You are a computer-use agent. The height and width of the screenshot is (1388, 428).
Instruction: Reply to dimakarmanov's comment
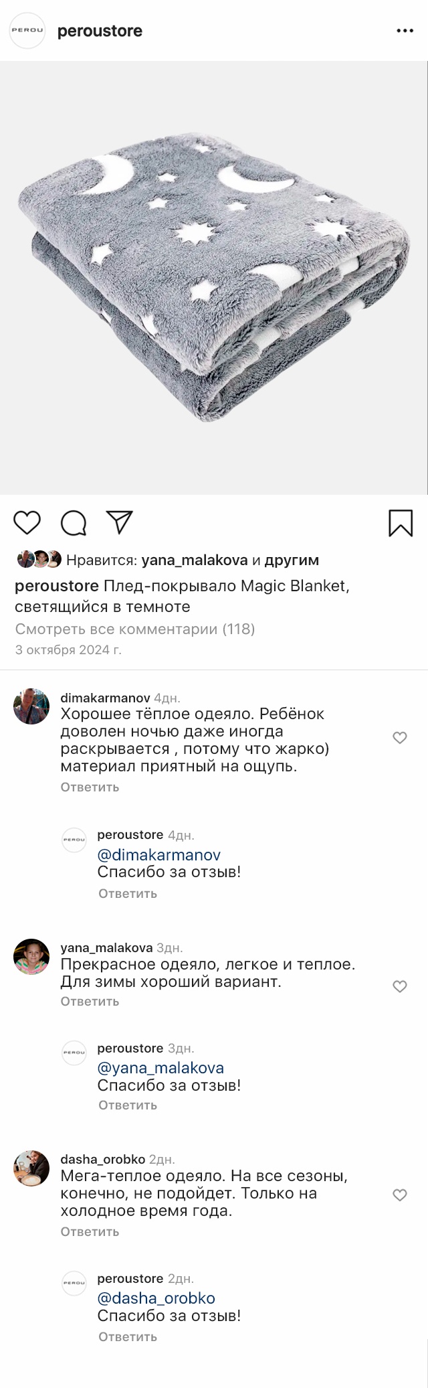[90, 787]
